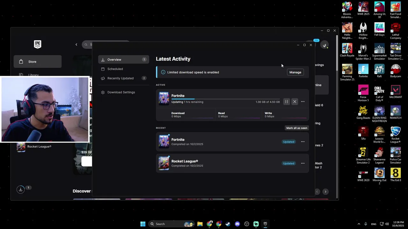Open Police Car Simulator desktop shortcut
Viewport: 408px width, 229px height.
pos(396,156)
